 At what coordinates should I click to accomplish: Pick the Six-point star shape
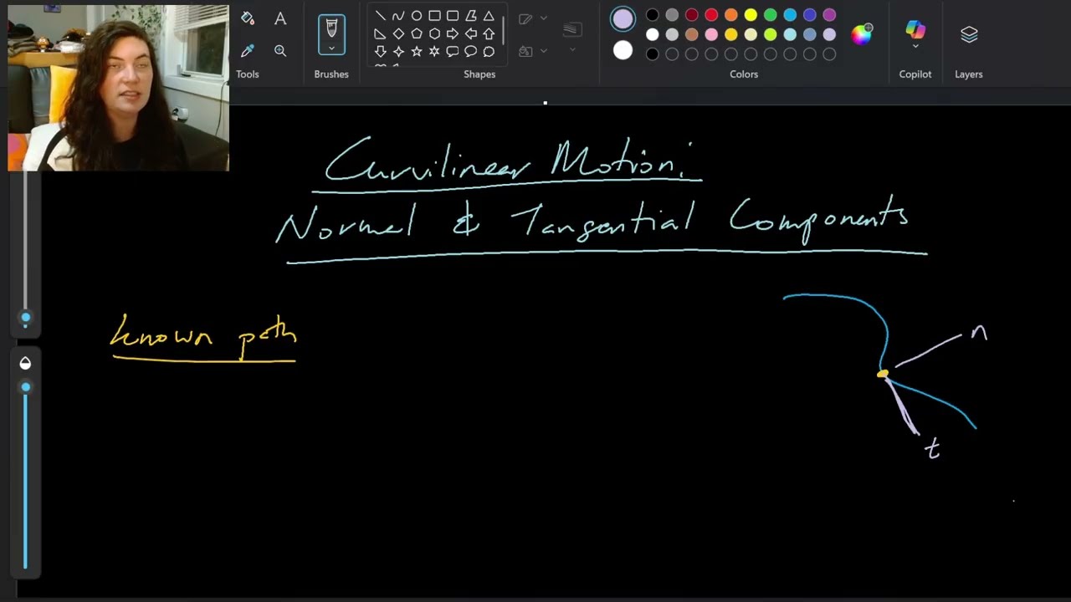434,51
